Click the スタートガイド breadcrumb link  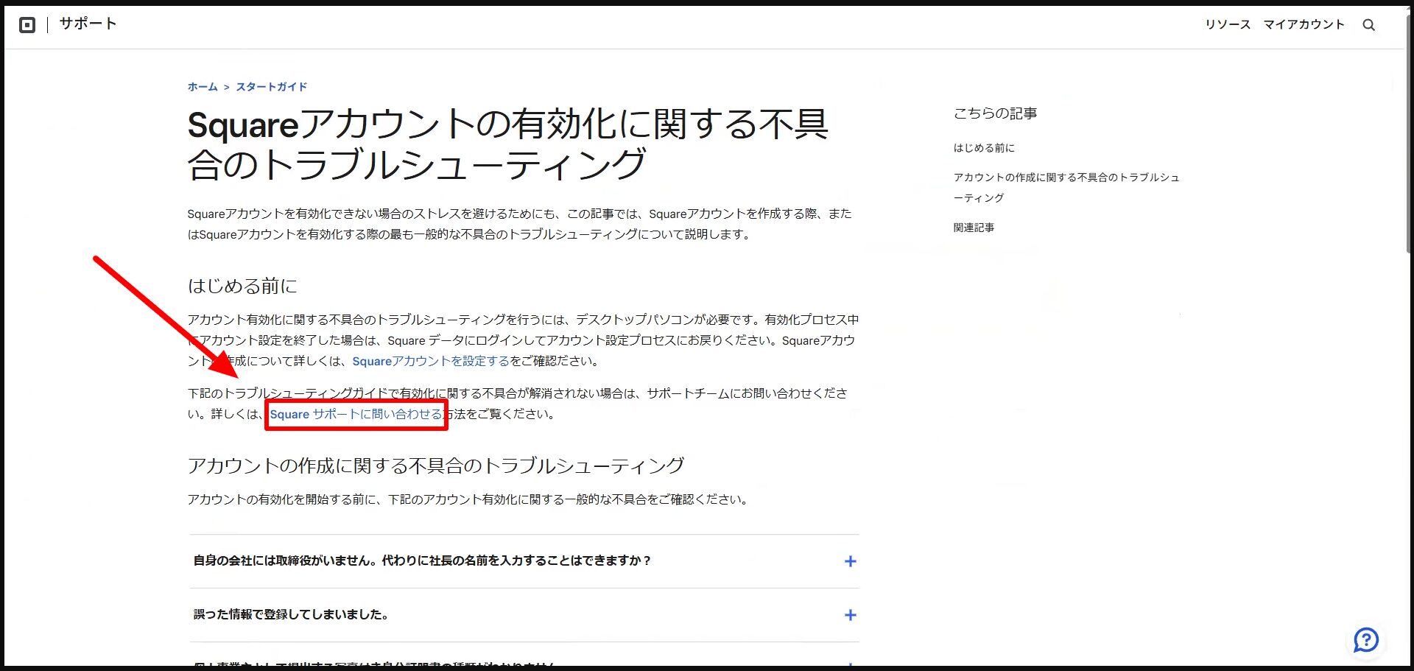point(272,87)
